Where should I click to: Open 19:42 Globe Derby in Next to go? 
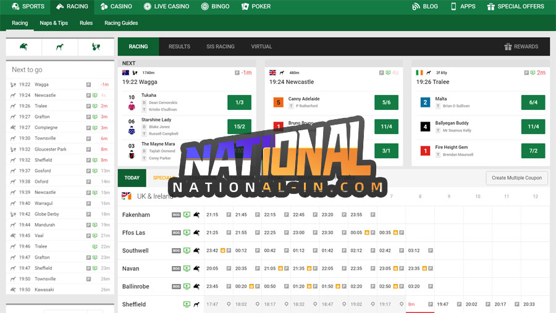coord(60,214)
